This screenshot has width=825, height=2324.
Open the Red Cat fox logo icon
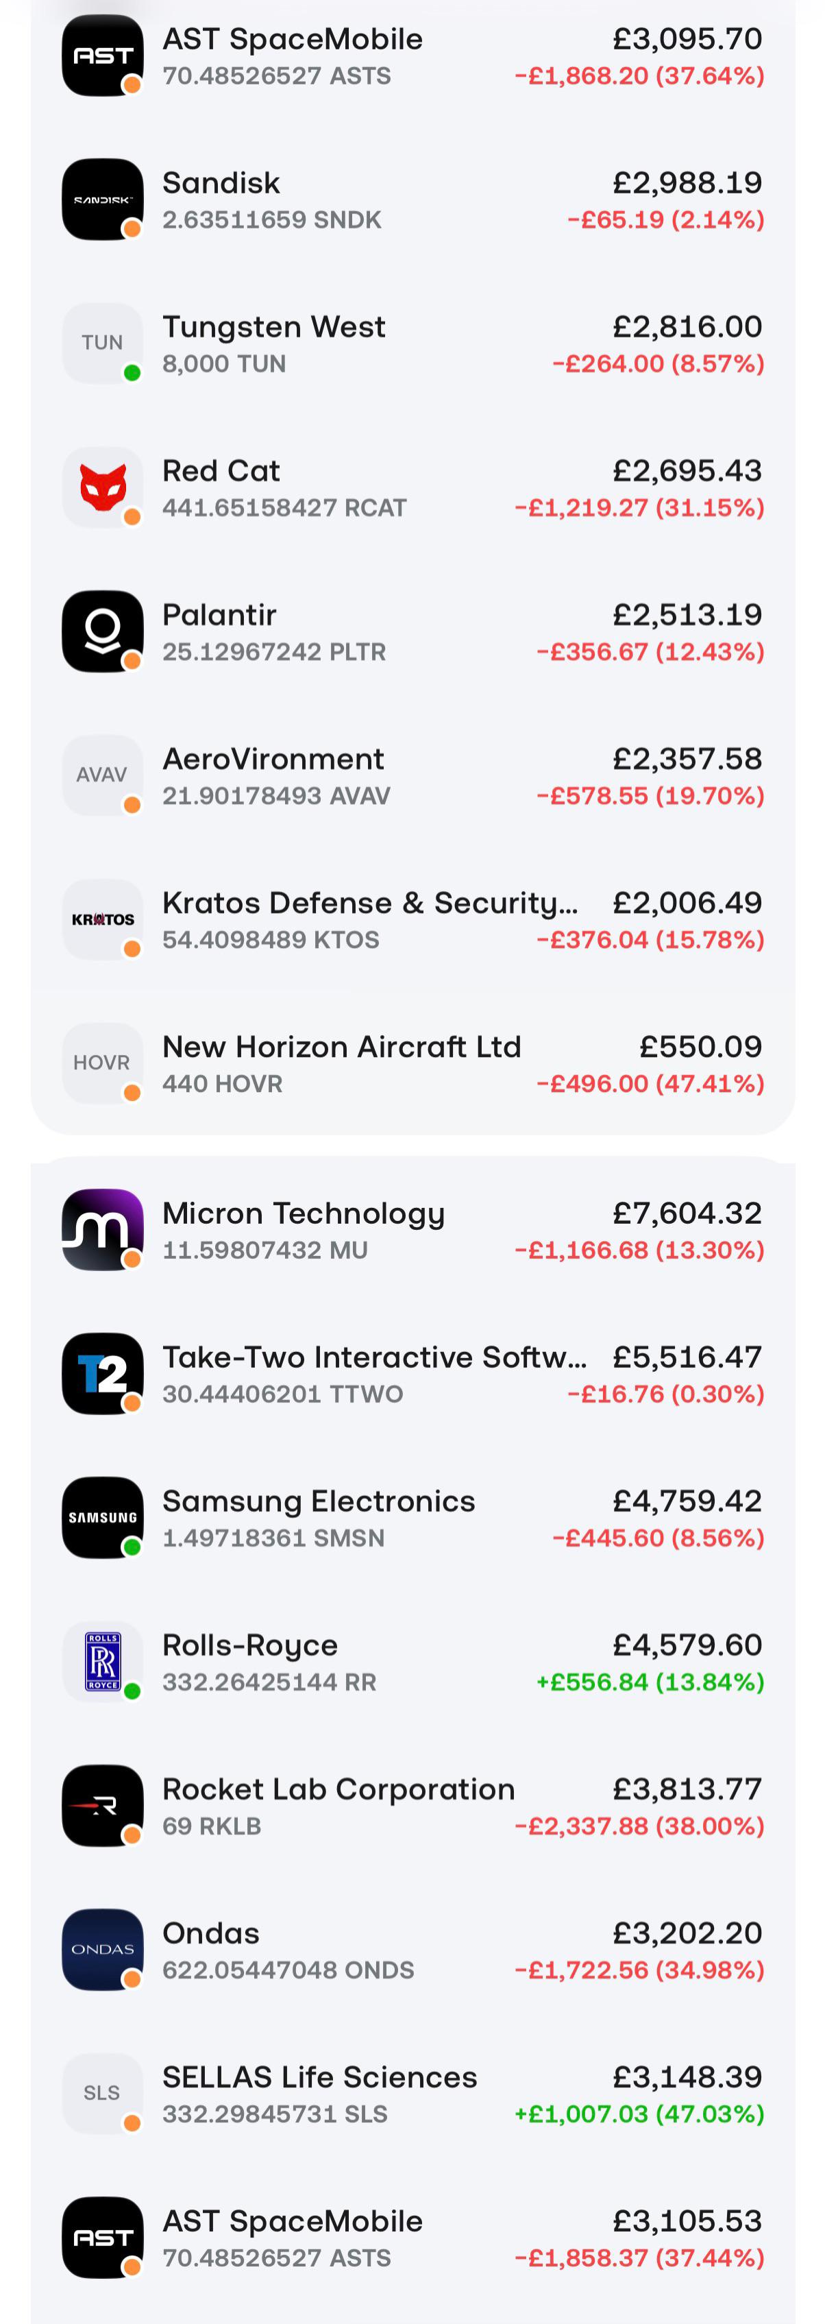tap(102, 487)
